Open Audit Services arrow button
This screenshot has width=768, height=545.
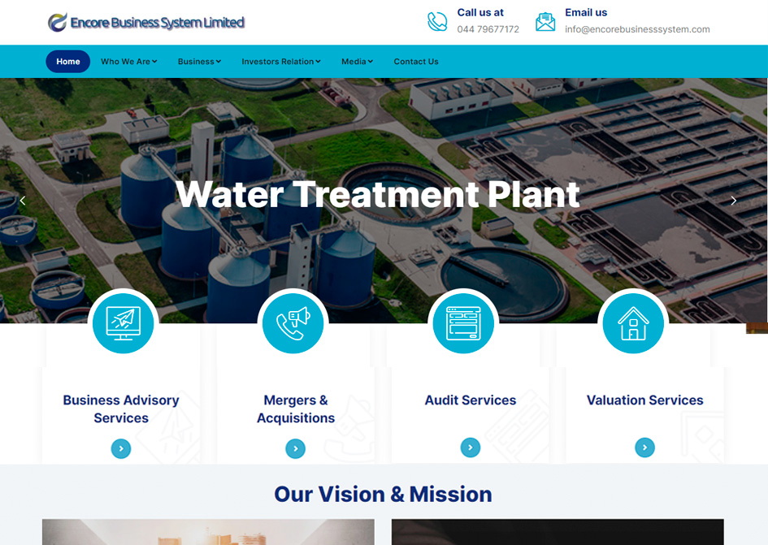click(471, 448)
